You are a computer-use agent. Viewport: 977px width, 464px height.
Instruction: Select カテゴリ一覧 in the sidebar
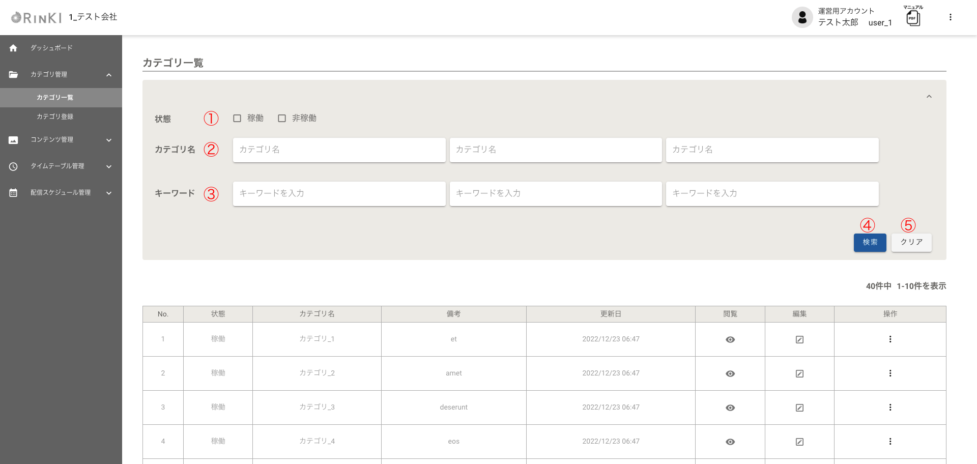55,98
